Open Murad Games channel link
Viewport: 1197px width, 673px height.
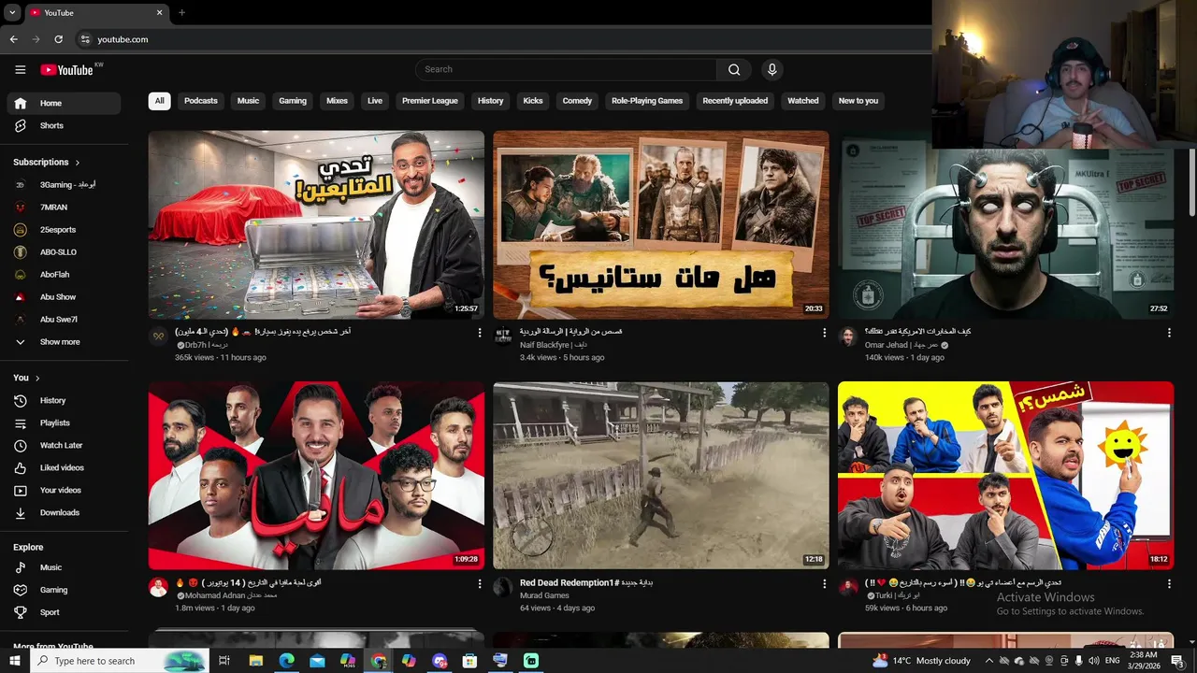[x=544, y=595]
